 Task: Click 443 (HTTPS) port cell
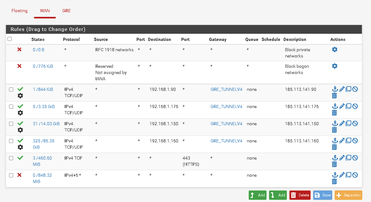click(x=191, y=161)
